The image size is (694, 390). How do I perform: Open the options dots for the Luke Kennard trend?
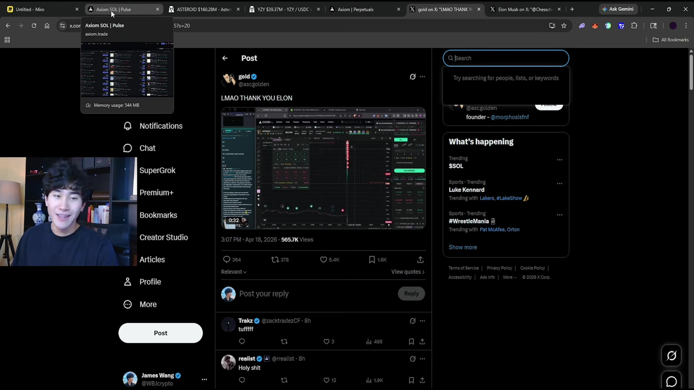[560, 183]
